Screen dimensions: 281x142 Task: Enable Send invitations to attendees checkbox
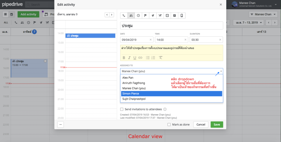(122, 109)
